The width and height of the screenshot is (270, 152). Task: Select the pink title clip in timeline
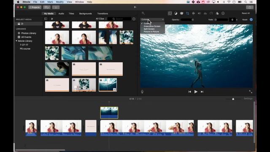point(91,128)
